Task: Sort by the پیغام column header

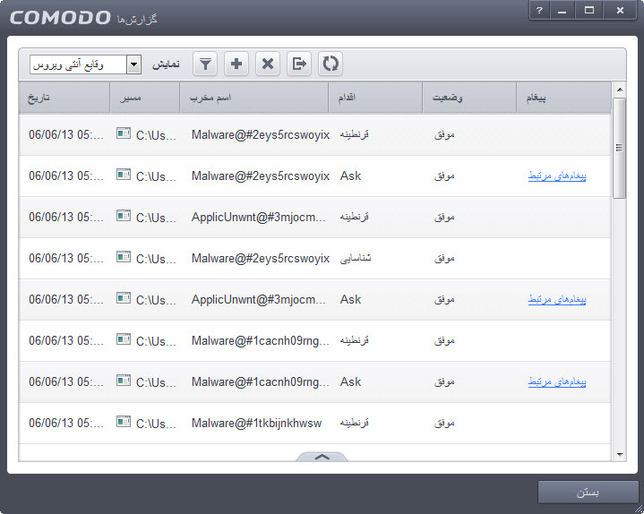Action: pyautogui.click(x=564, y=98)
